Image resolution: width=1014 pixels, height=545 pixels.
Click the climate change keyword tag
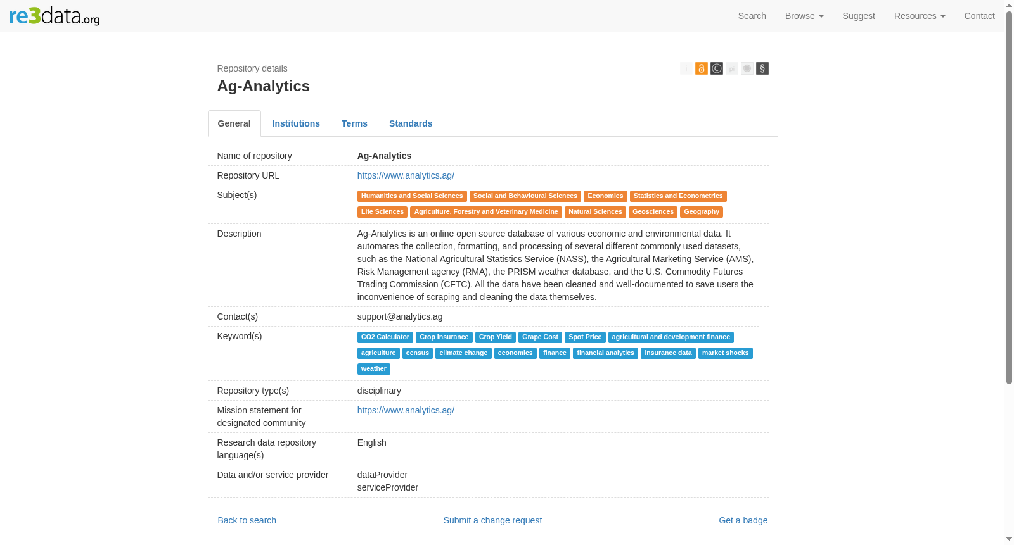(463, 353)
